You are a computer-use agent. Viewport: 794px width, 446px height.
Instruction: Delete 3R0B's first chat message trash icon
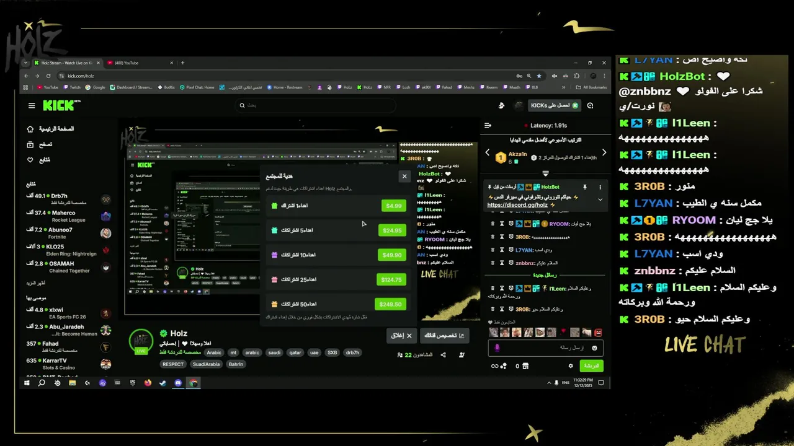[x=493, y=237]
